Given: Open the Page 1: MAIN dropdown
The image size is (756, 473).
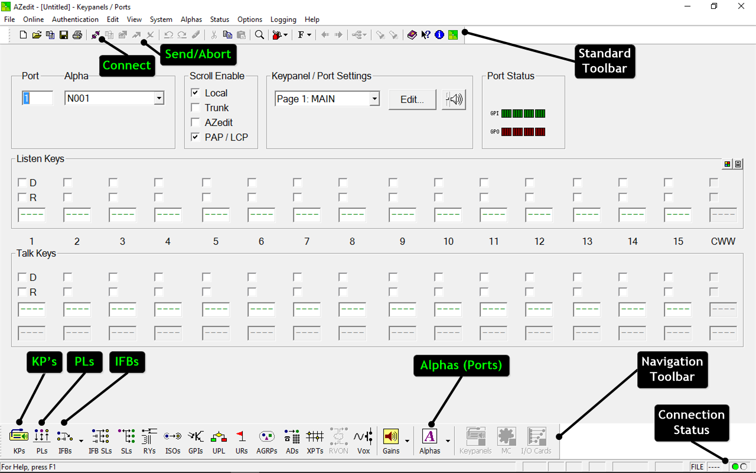Looking at the screenshot, I should pyautogui.click(x=374, y=99).
